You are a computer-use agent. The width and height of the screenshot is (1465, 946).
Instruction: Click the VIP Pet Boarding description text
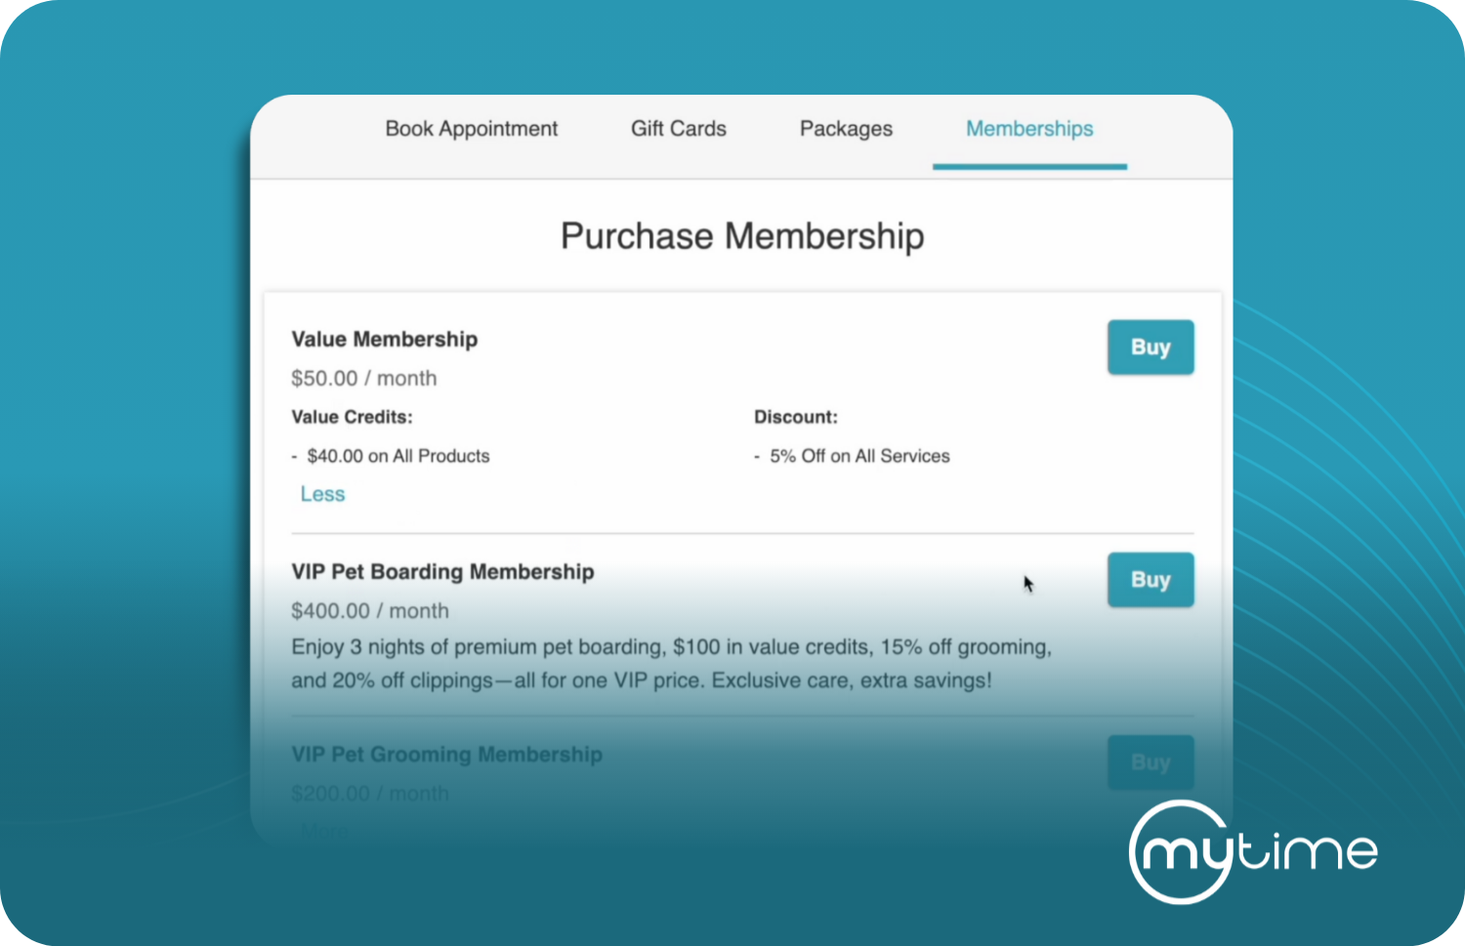tap(671, 664)
